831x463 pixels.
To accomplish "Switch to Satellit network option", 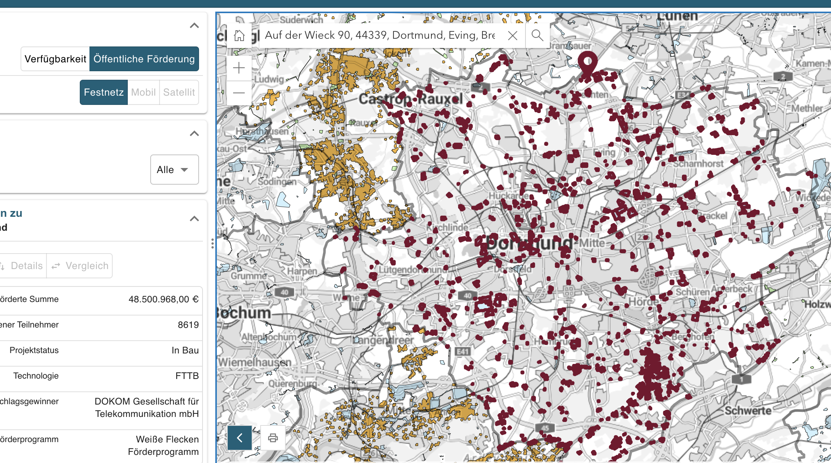I will click(179, 92).
